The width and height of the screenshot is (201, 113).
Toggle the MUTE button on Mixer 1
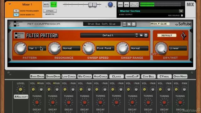pyautogui.click(x=46, y=4)
